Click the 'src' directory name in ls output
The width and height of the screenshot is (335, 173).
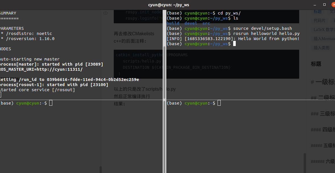point(206,23)
